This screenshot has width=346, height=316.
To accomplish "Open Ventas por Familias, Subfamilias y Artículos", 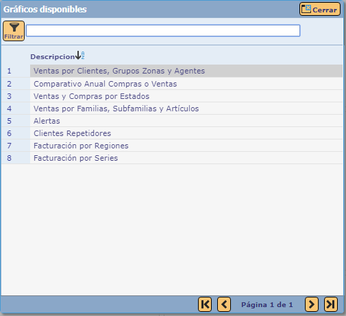I will pyautogui.click(x=186, y=109).
